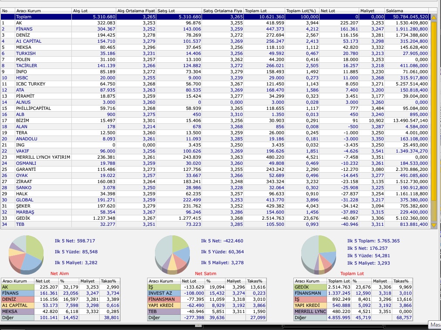The height and width of the screenshot is (330, 441).
Task: Click the Net Satım pie chart
Action: (x=172, y=255)
